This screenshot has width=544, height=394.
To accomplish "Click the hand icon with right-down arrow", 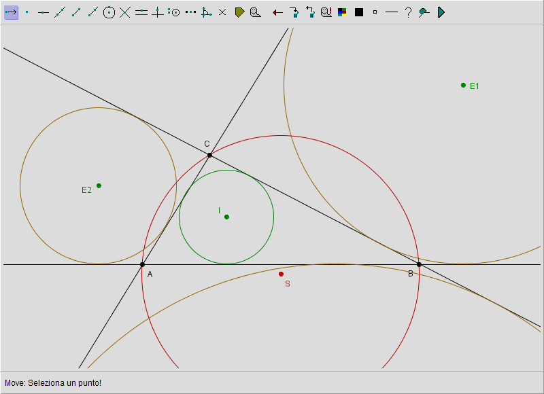I will [294, 12].
